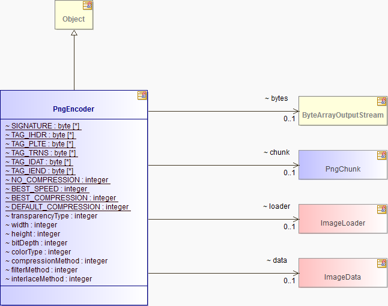
Task: Select the ImageData class box
Action: coord(343,273)
